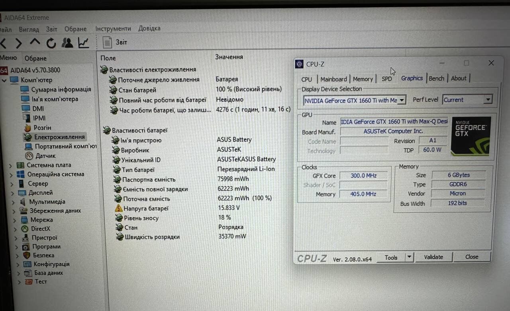The height and width of the screenshot is (311, 510).
Task: Open the user management people icon
Action: [67, 43]
